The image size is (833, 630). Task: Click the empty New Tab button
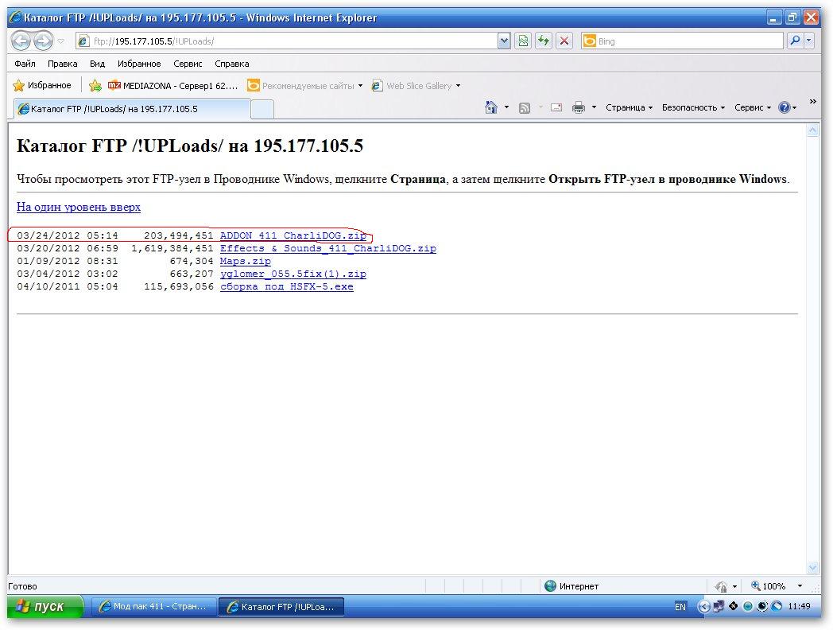click(262, 110)
